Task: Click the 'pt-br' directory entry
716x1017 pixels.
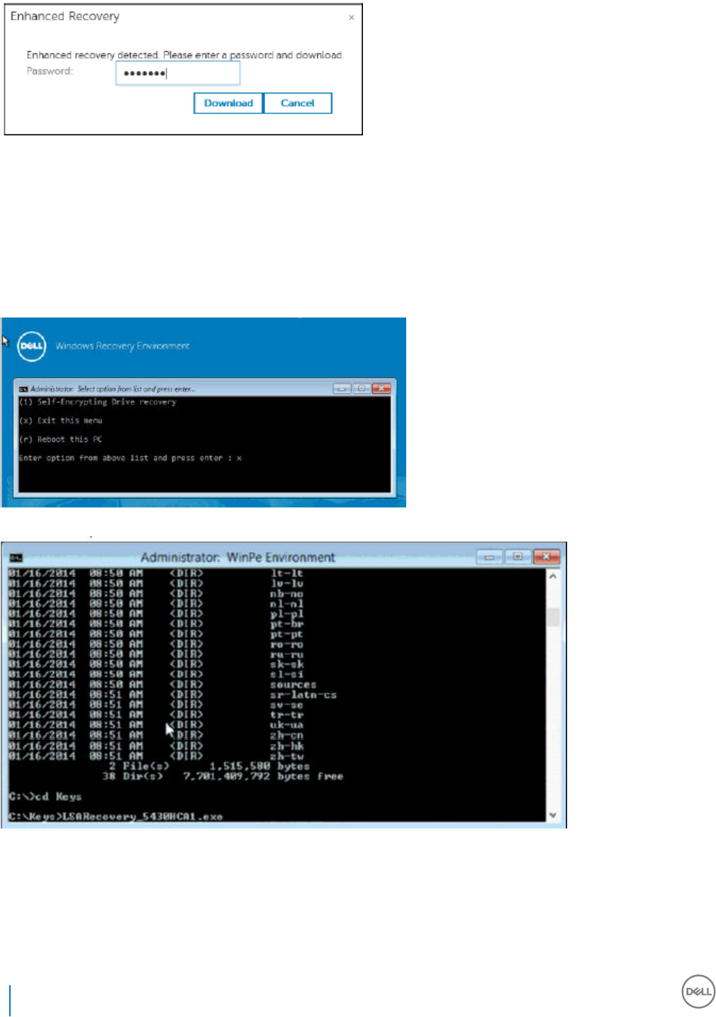Action: [x=286, y=624]
